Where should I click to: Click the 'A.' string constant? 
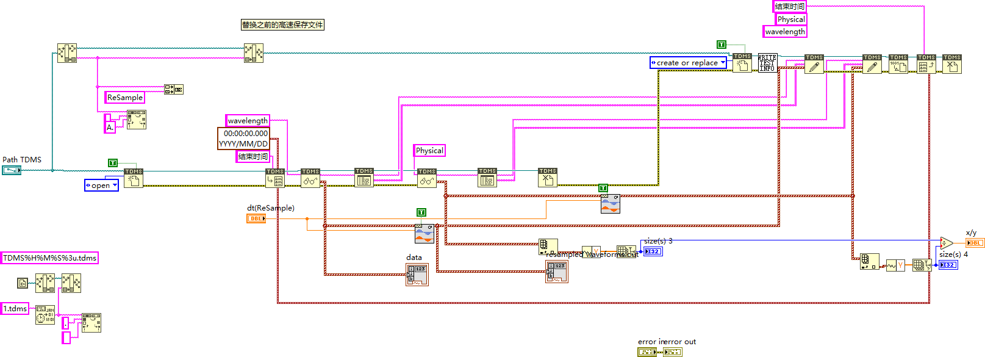[110, 127]
